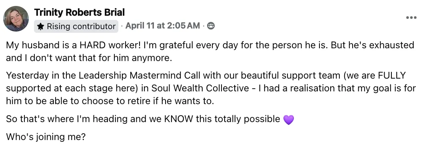This screenshot has width=427, height=154.
Task: Click the star icon in the badge
Action: pyautogui.click(x=40, y=26)
